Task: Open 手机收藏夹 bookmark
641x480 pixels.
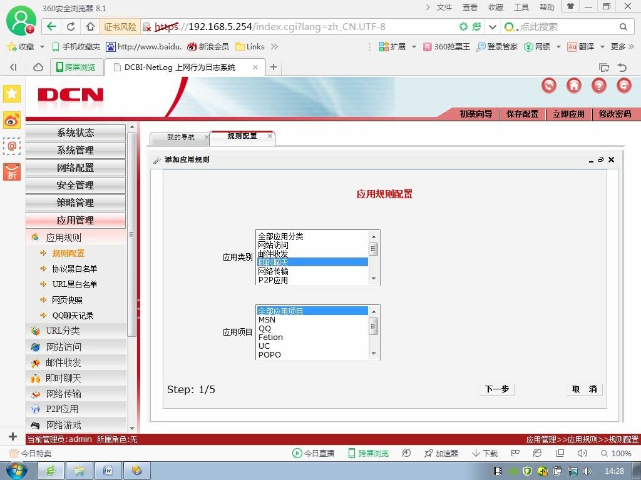Action: click(x=76, y=46)
